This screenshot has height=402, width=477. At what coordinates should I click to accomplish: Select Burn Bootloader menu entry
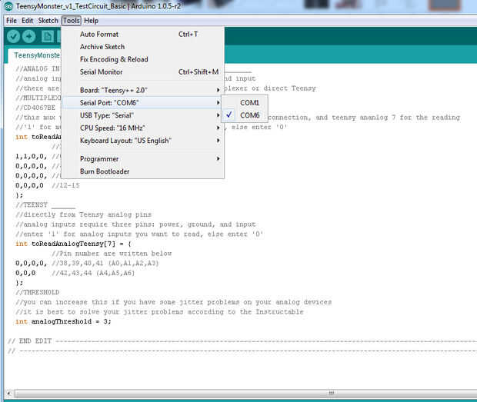[x=142, y=171]
